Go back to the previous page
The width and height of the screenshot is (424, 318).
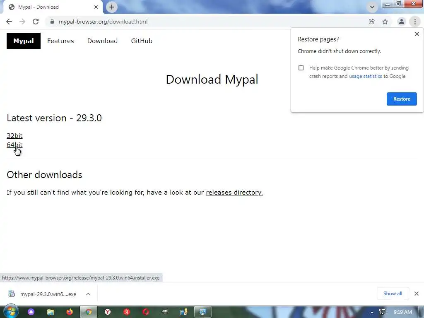(9, 22)
